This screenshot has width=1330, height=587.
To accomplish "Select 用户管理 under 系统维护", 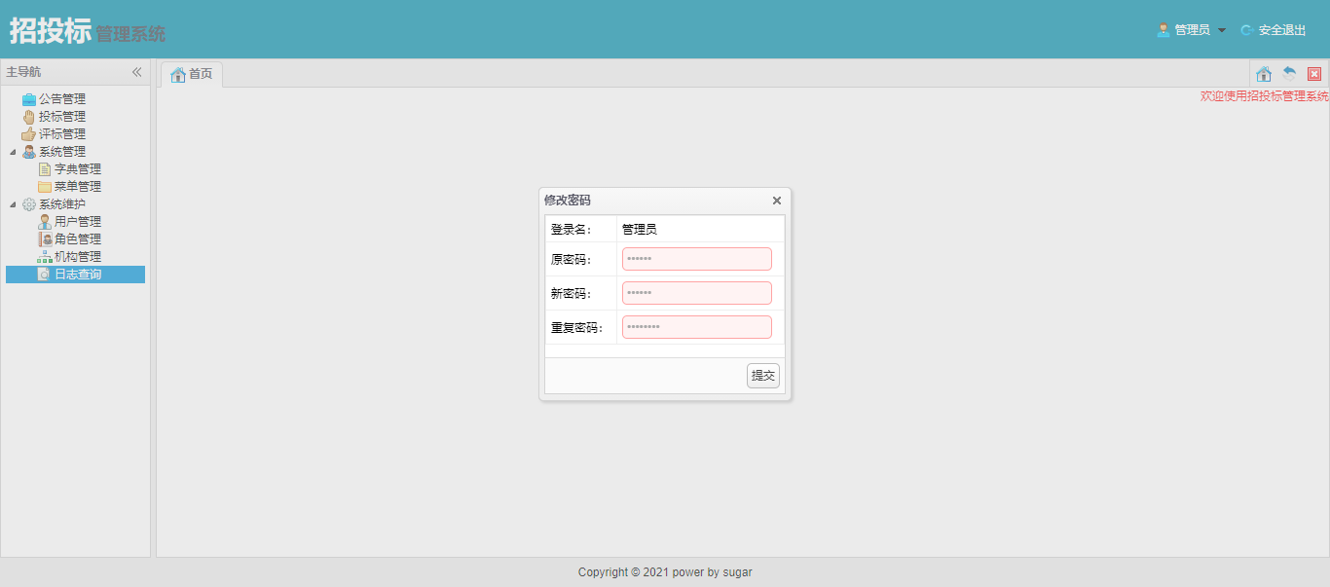I will tap(78, 222).
